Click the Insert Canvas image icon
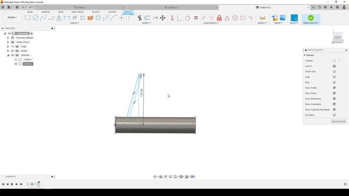The height and width of the screenshot is (196, 349). pyautogui.click(x=282, y=17)
